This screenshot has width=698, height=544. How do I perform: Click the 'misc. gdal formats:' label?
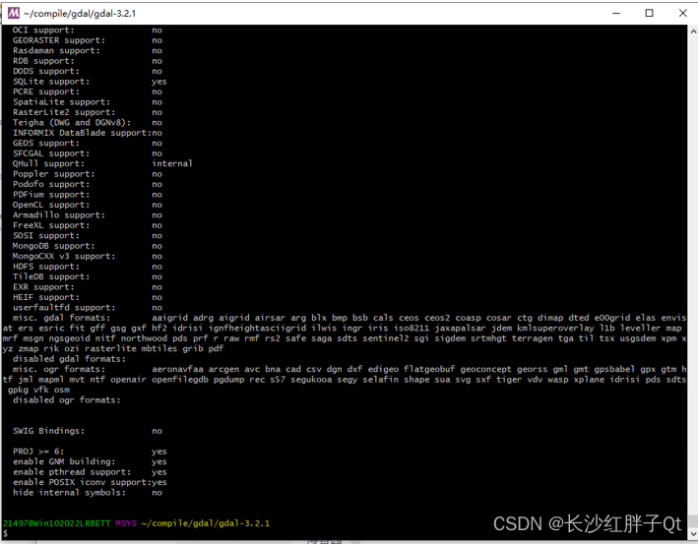(x=61, y=318)
